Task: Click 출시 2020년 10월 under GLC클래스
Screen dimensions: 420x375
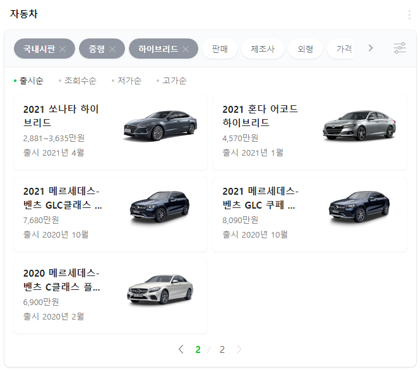Action: pos(56,234)
